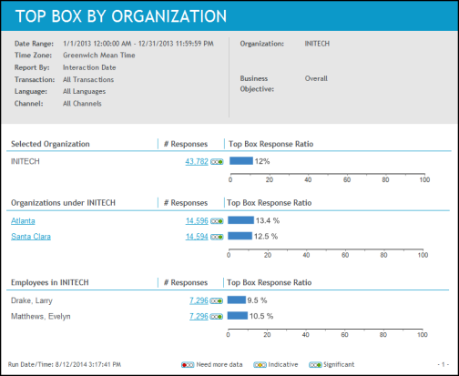Viewport: 459px width, 376px height.
Task: Open Evelyn Matthews' 7,296 responses link
Action: tap(199, 317)
